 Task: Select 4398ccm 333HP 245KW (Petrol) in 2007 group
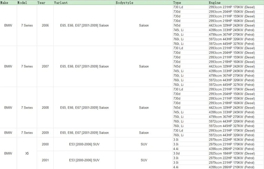[236, 71]
